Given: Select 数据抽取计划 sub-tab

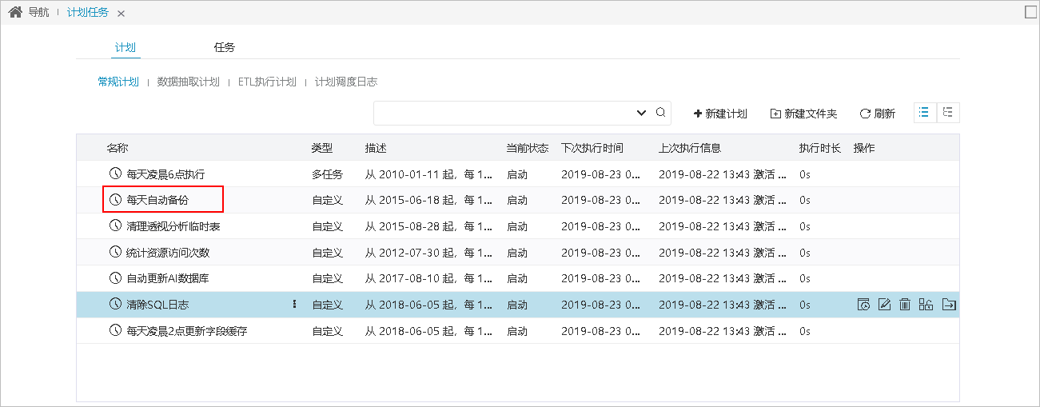Looking at the screenshot, I should [188, 82].
